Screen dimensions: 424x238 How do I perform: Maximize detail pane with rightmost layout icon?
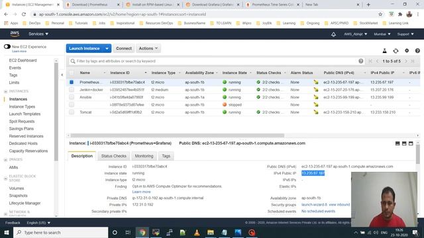coord(411,143)
